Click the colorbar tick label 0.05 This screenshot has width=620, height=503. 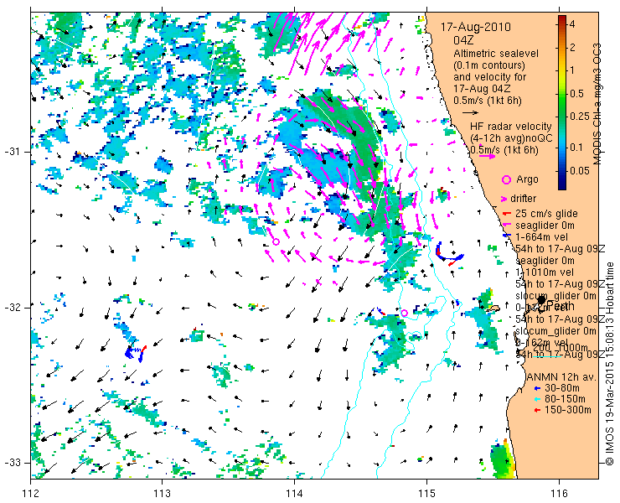click(x=579, y=170)
